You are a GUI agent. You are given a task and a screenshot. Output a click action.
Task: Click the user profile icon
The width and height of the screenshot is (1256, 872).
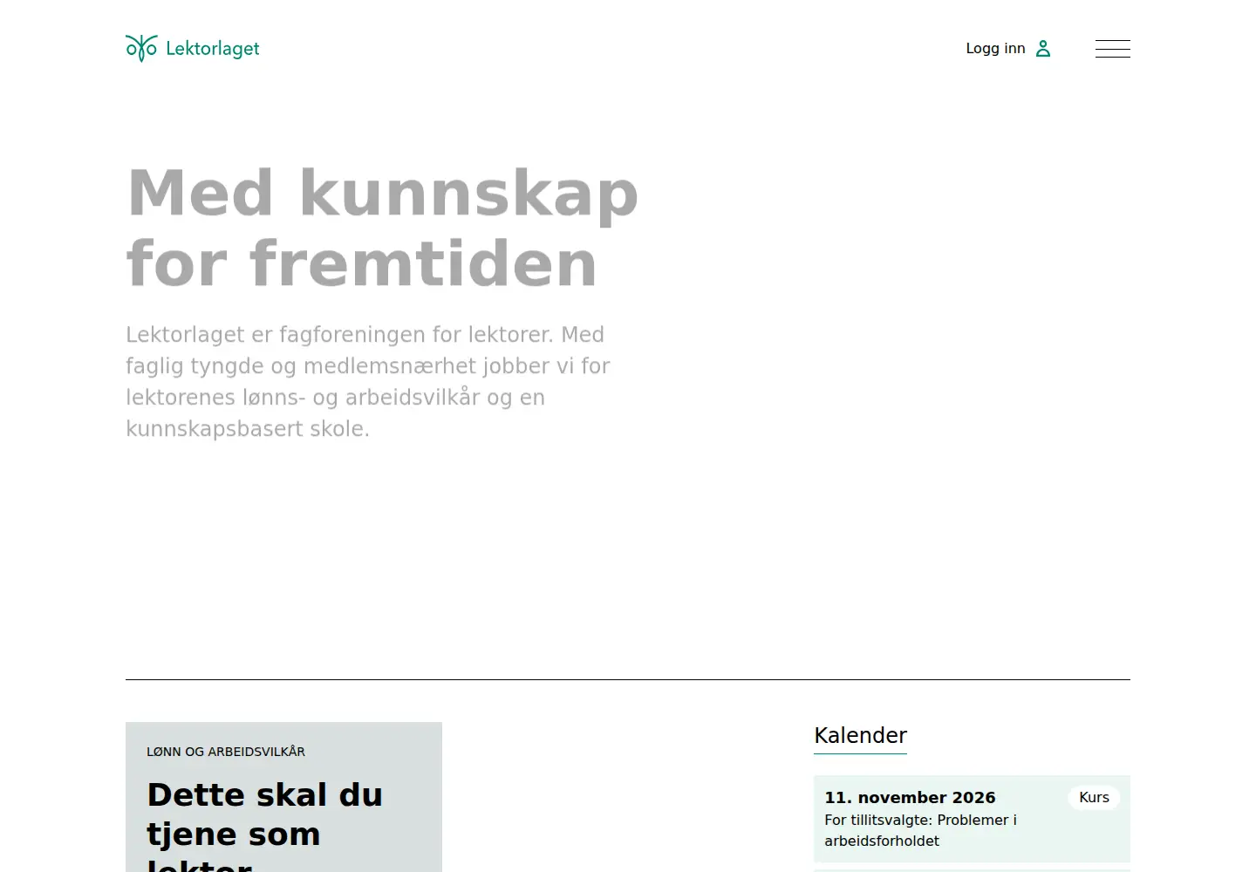[1043, 49]
